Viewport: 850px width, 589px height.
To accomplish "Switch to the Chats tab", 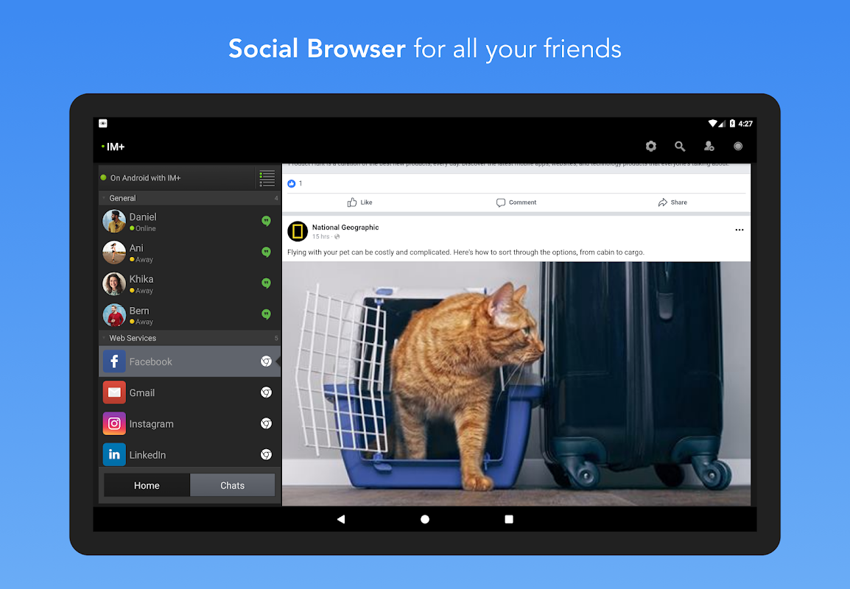I will tap(233, 485).
